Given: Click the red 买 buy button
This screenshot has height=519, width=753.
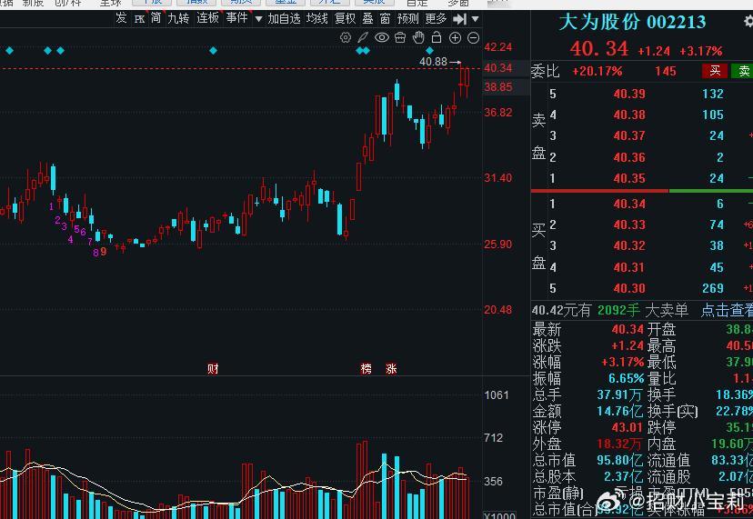Looking at the screenshot, I should tap(715, 71).
